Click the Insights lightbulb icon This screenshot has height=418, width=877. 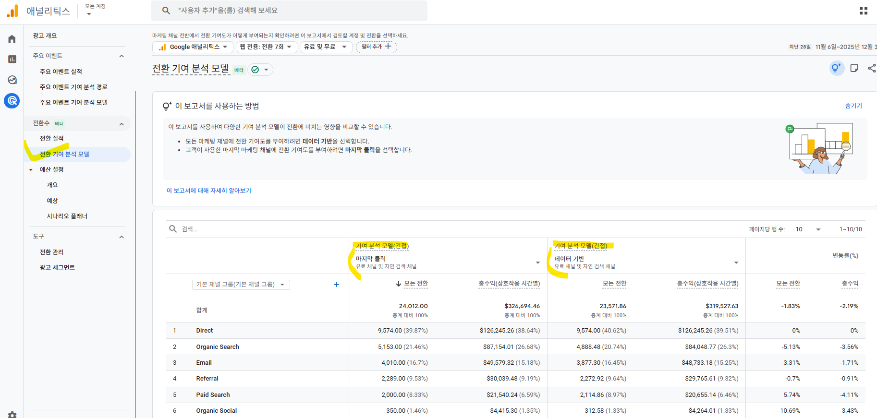point(836,68)
